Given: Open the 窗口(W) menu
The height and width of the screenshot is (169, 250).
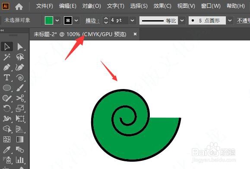Looking at the screenshot, I should pyautogui.click(x=211, y=6).
